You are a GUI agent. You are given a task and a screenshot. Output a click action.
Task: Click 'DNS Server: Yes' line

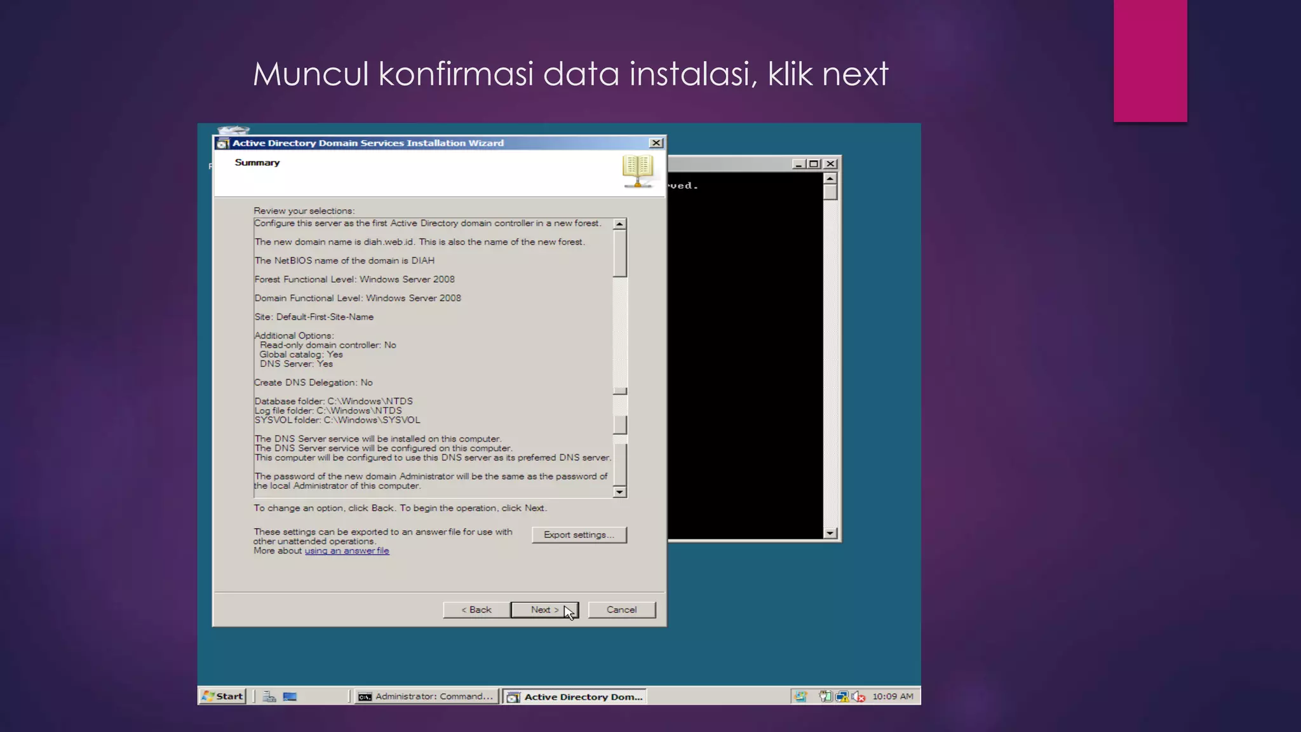coord(296,364)
